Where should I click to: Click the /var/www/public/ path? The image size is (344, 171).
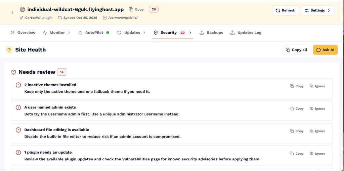click(123, 18)
